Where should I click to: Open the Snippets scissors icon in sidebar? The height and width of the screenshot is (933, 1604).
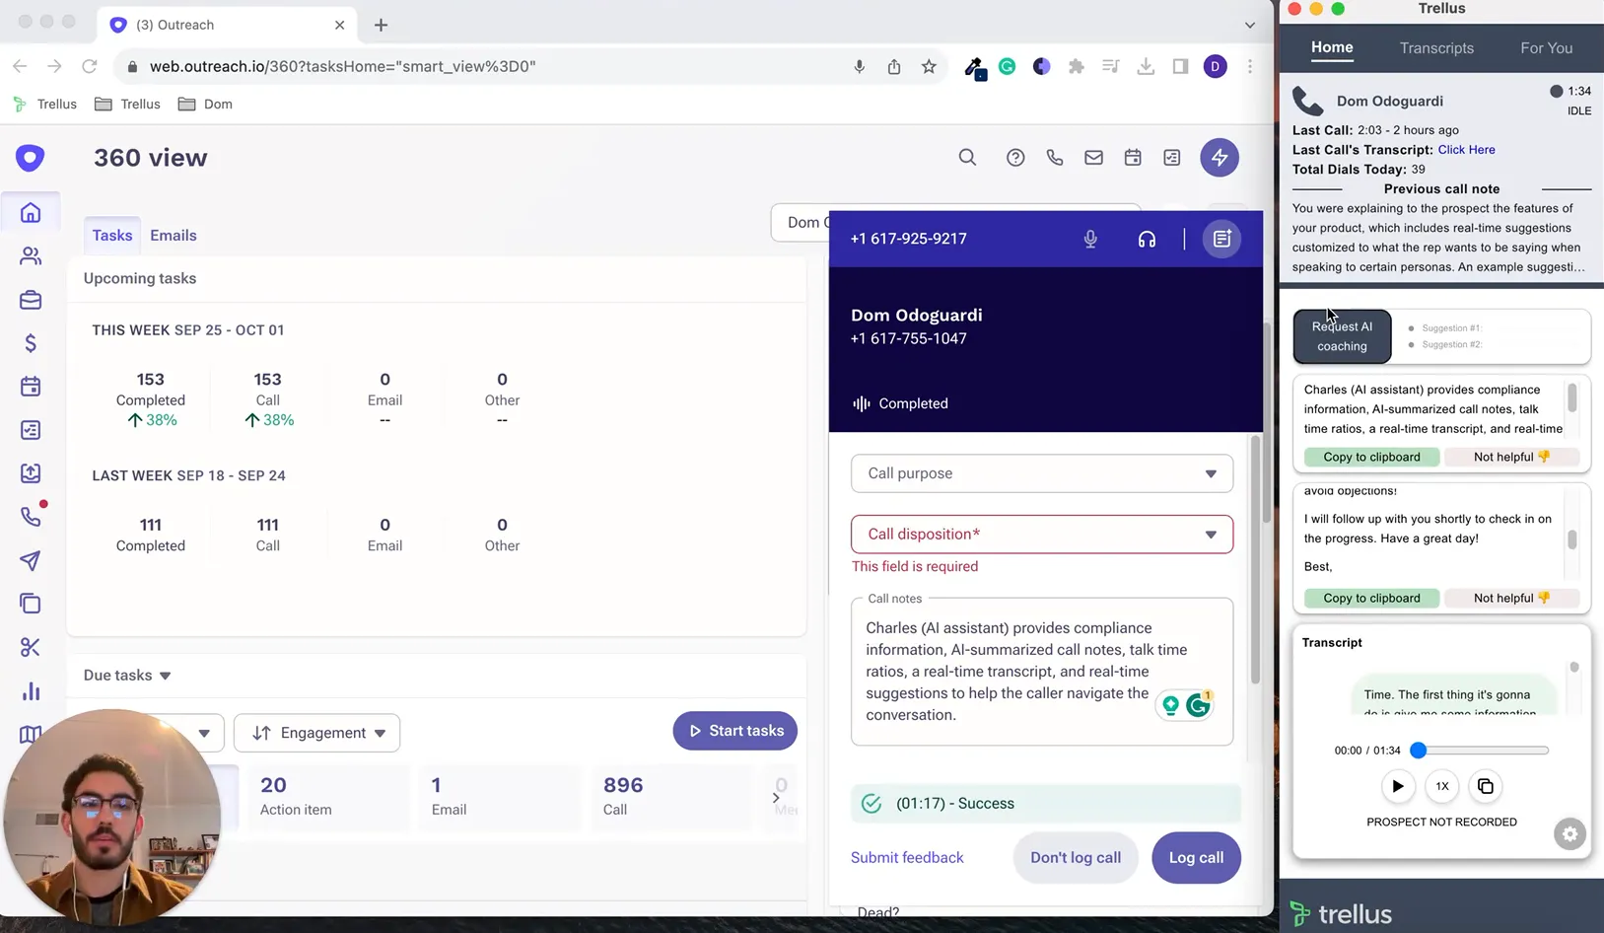31,647
